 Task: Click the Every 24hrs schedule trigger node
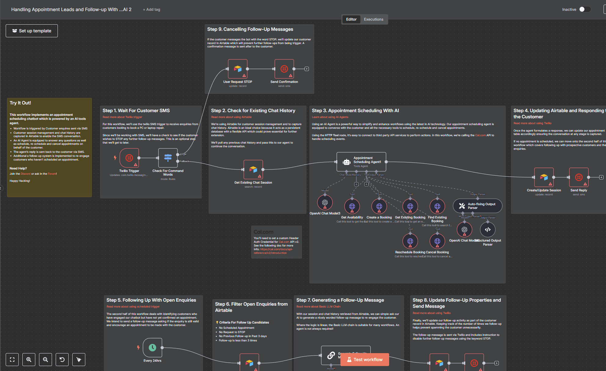click(x=152, y=348)
